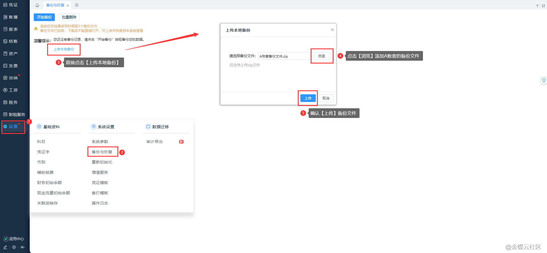Image resolution: width=547 pixels, height=253 pixels.
Task: Close the 备份与恢复 tab
Action: (68, 5)
